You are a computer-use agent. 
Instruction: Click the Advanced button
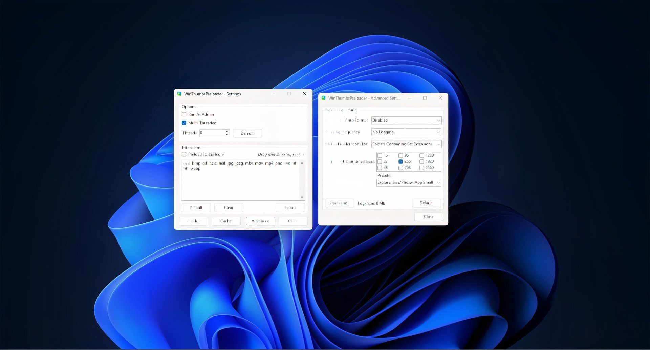click(x=260, y=221)
